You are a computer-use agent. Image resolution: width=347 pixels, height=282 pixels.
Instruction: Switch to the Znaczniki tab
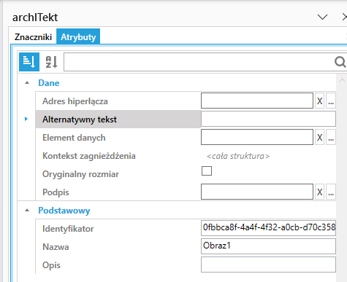tap(33, 37)
